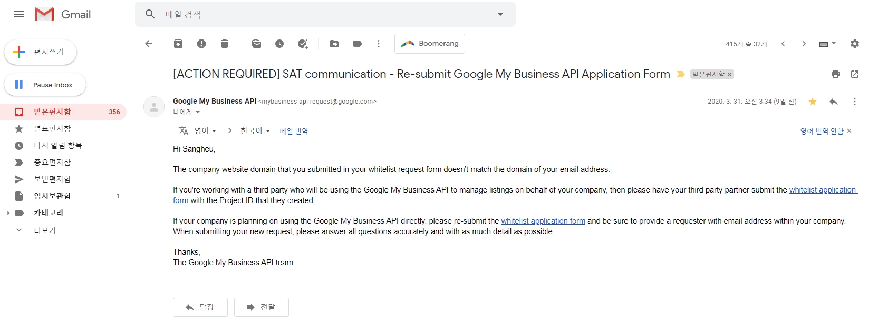Mark the message as unread
Image resolution: width=878 pixels, height=333 pixels.
tap(256, 44)
